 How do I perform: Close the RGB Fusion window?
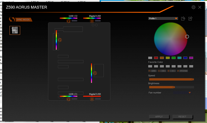point(200,7)
